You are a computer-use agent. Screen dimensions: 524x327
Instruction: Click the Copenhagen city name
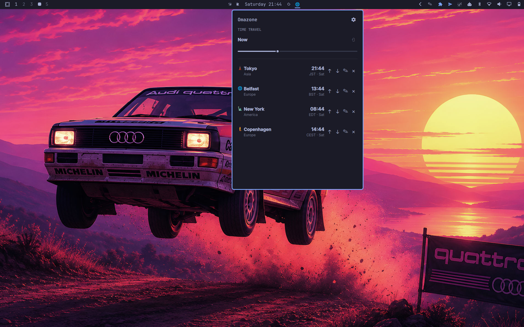[257, 129]
